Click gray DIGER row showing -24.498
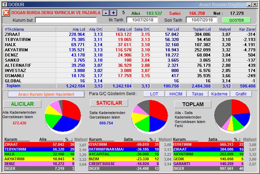Viewport: 260px width, 174px height. tap(124, 168)
